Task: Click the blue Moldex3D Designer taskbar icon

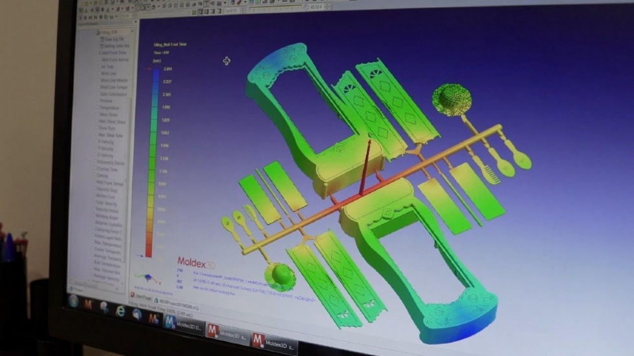Action: point(170,322)
